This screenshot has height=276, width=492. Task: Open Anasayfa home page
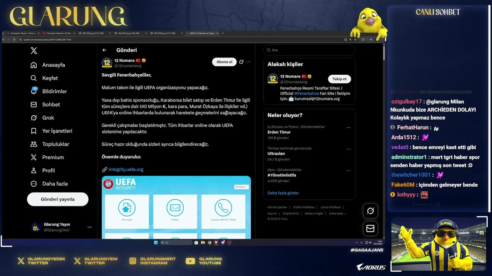[x=48, y=65]
